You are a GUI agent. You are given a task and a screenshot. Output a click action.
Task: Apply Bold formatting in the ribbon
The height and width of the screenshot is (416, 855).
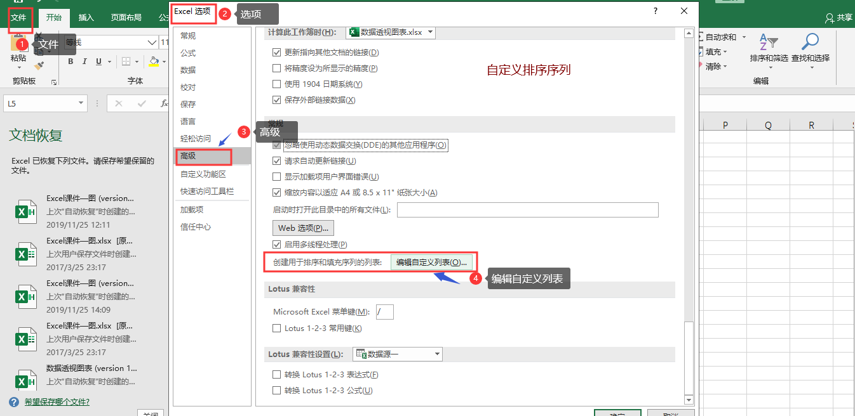coord(71,62)
